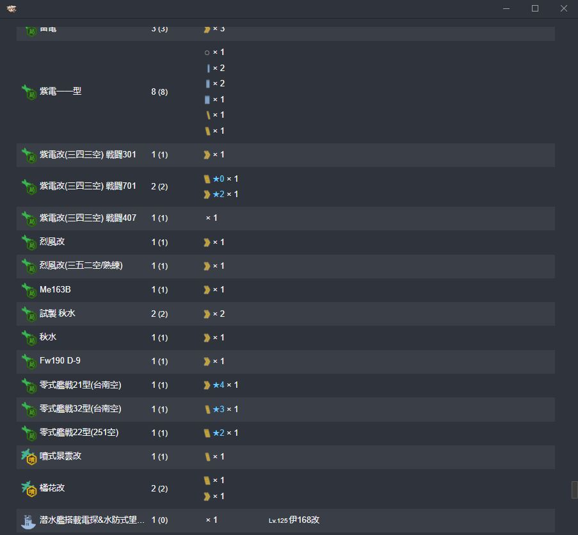Select the icon for 零式艦戦21型(台南空)
This screenshot has width=578, height=535.
(x=29, y=385)
